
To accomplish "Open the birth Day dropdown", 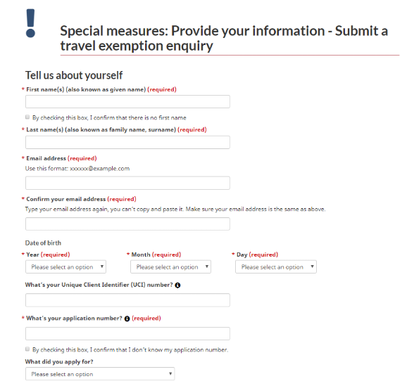I will (x=276, y=267).
